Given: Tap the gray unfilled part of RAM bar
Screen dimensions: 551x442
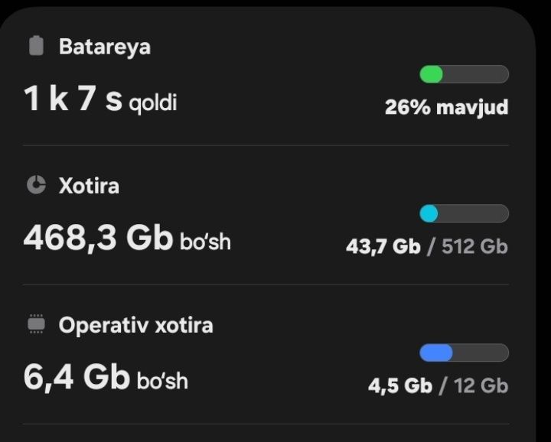Looking at the screenshot, I should pyautogui.click(x=481, y=353).
